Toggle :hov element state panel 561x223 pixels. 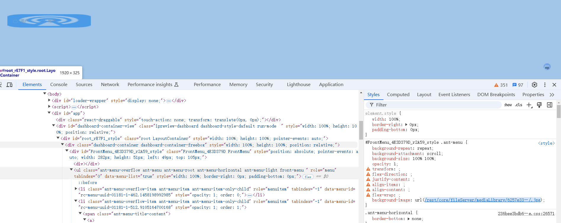[x=508, y=105]
